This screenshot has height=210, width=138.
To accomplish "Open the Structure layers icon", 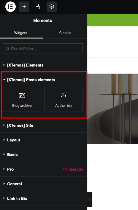I will 52,7.
